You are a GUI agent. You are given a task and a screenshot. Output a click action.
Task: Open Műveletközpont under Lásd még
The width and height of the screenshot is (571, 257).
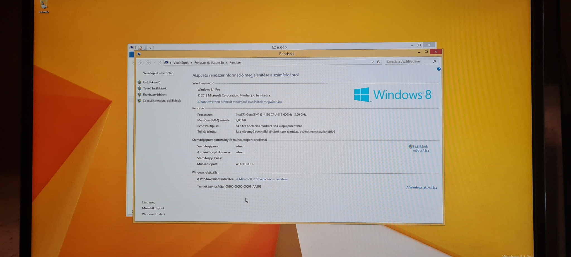click(x=153, y=208)
